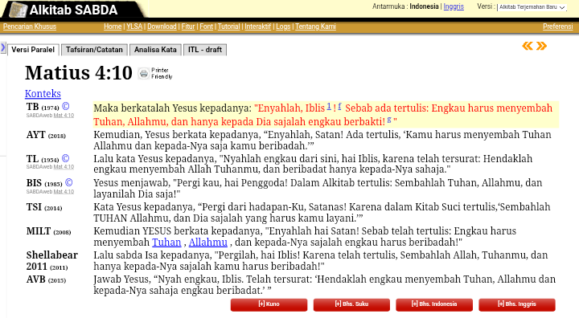Expand the [+] Bhs. Inggris versions button
The height and width of the screenshot is (318, 579).
click(x=517, y=304)
